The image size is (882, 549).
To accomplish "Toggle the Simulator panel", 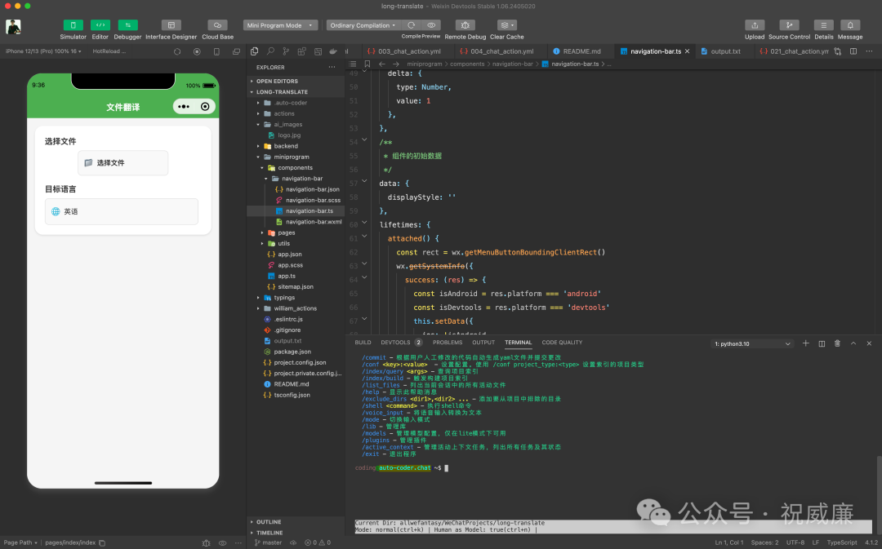I will click(73, 25).
